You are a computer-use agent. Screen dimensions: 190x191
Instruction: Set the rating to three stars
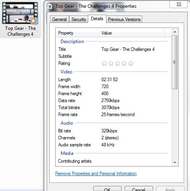pos(117,63)
